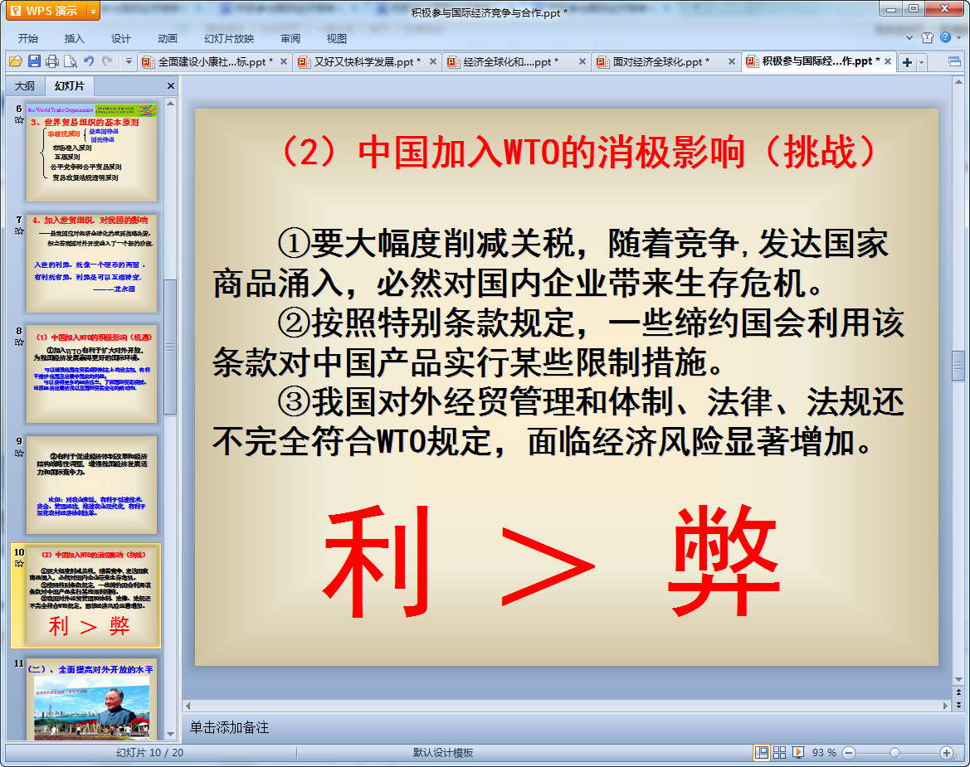Viewport: 970px width, 767px height.
Task: Click 默认设计模板 in status bar
Action: [x=443, y=753]
